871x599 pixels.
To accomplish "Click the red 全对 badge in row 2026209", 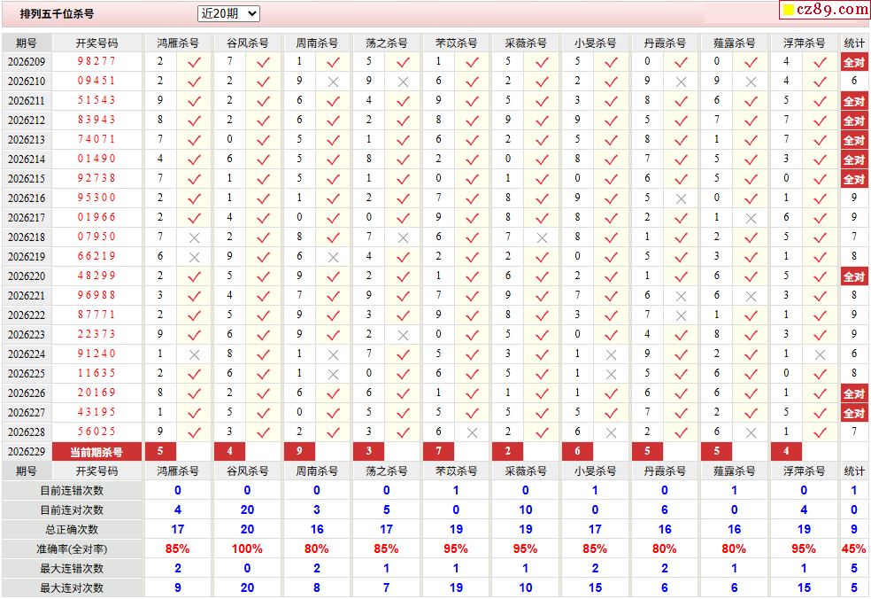I will click(854, 62).
